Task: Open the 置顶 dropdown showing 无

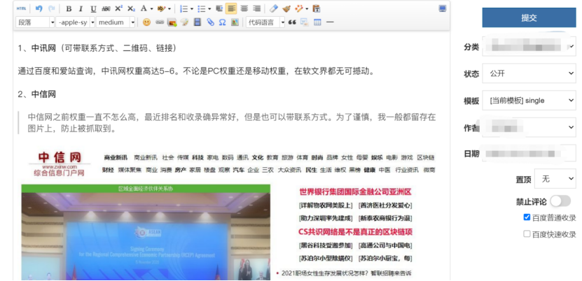Action: [555, 179]
